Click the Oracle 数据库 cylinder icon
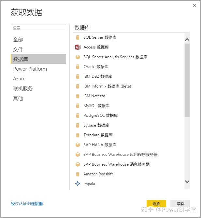201x218 pixels. click(x=78, y=67)
